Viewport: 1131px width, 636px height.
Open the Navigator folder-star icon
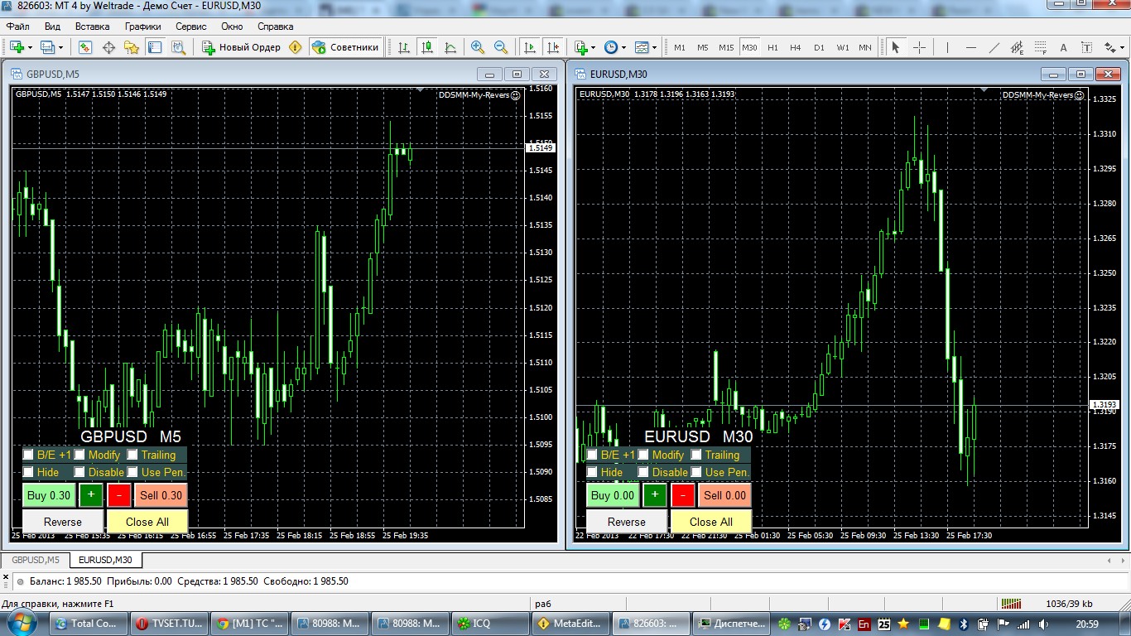pos(132,47)
